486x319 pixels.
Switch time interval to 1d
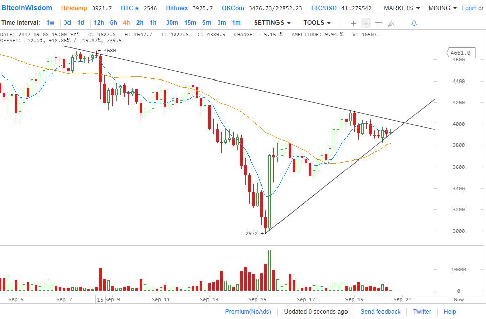[81, 23]
